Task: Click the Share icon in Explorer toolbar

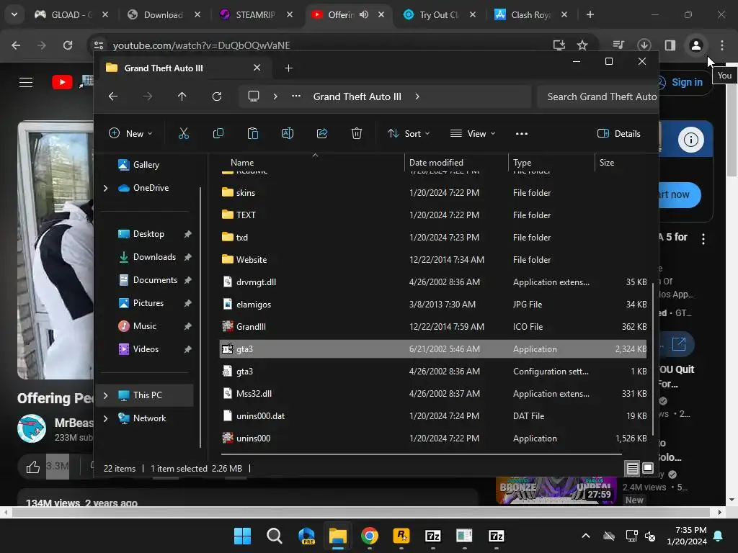Action: pos(322,133)
